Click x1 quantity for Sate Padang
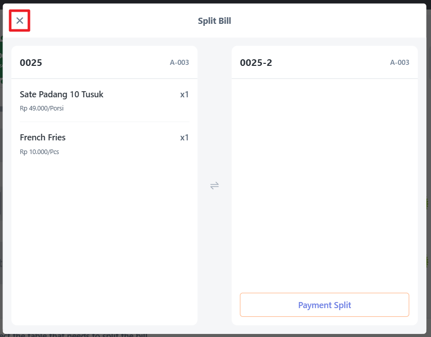 point(184,95)
